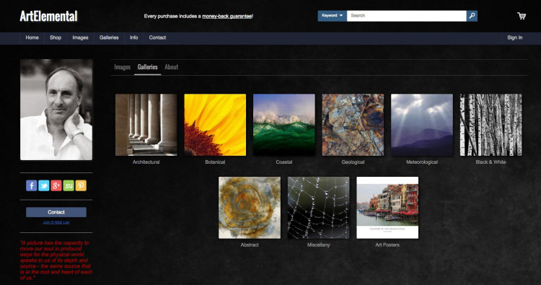Click the Join E-Mail List link
Screen dimensions: 541x285
click(56, 222)
